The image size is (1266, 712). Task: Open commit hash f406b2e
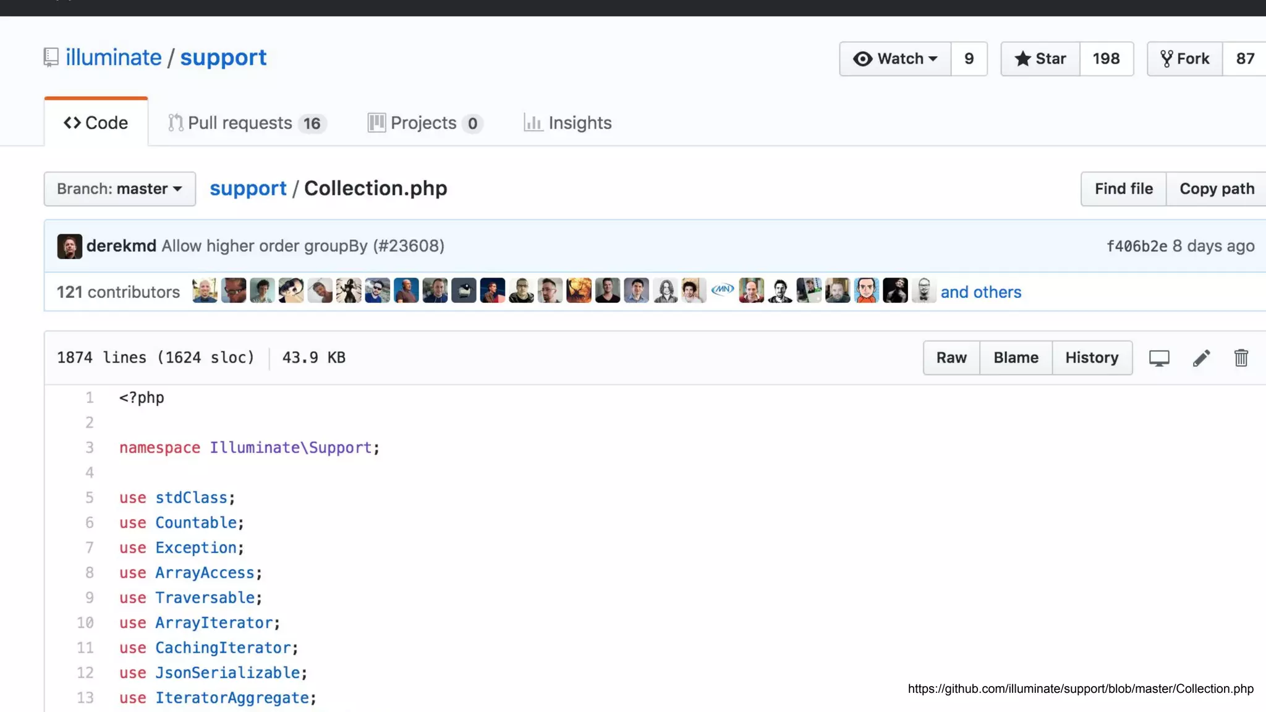(1137, 246)
